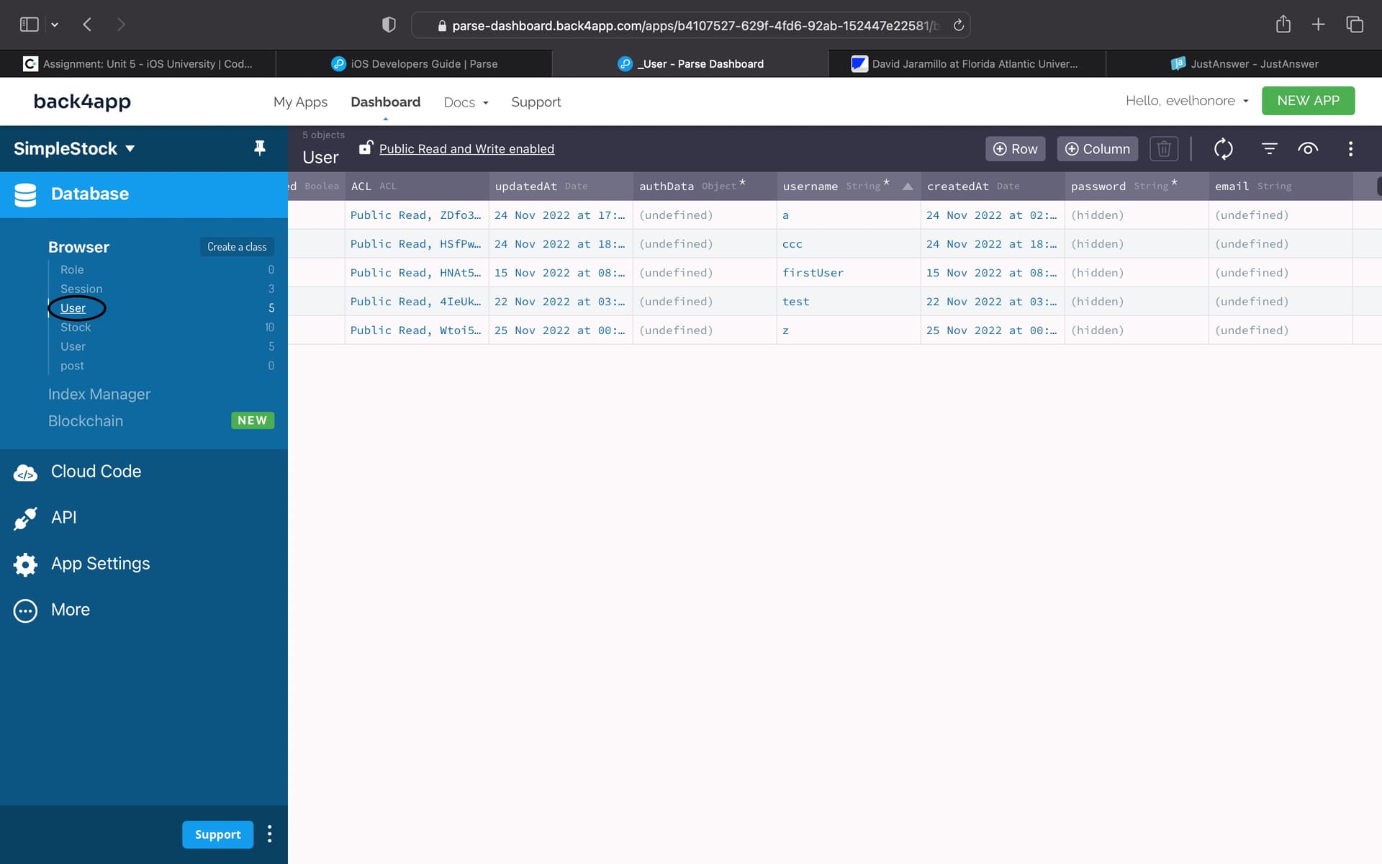Open the filter icon in toolbar
This screenshot has width=1382, height=864.
1269,149
